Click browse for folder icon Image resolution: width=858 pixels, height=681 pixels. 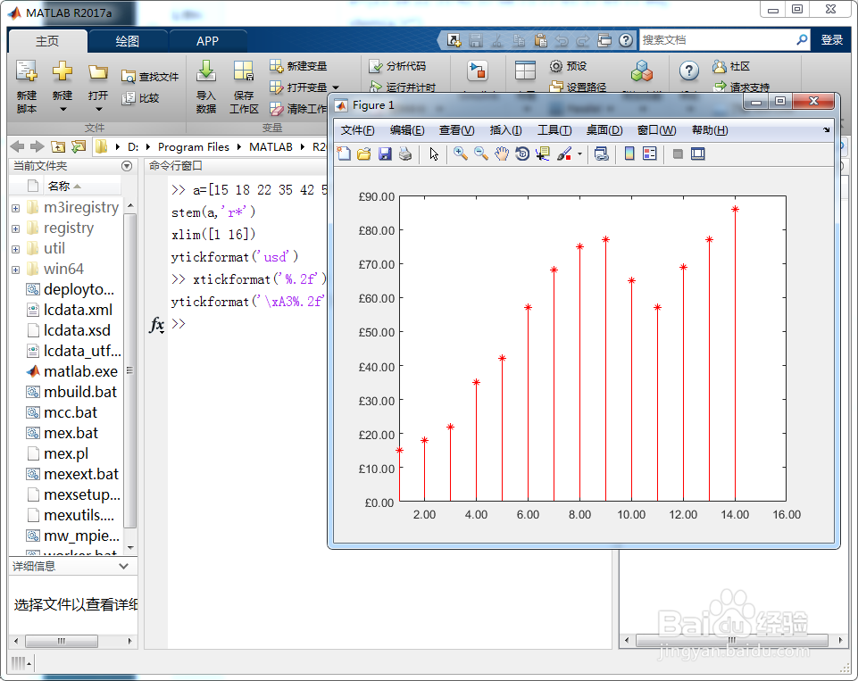click(x=79, y=146)
